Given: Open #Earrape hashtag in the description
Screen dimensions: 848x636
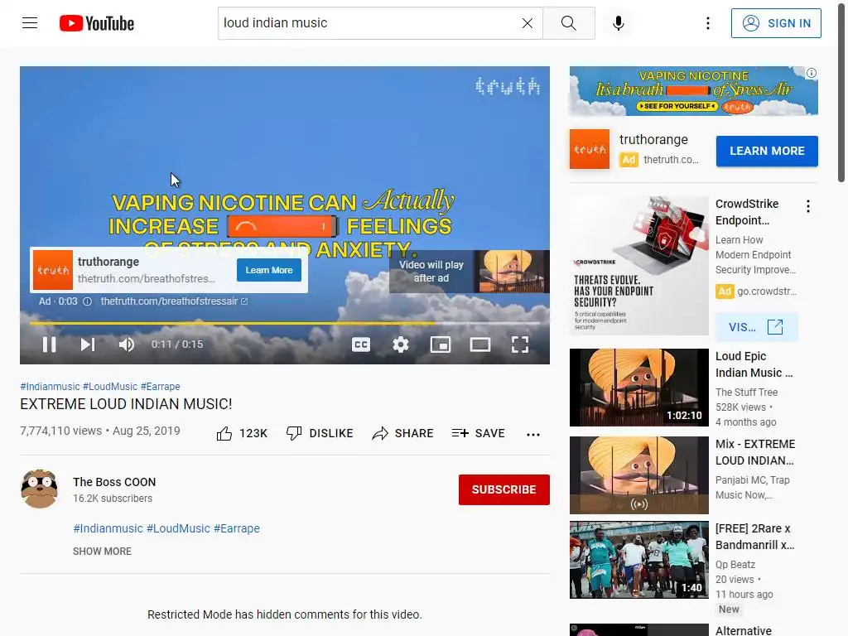Looking at the screenshot, I should [236, 528].
